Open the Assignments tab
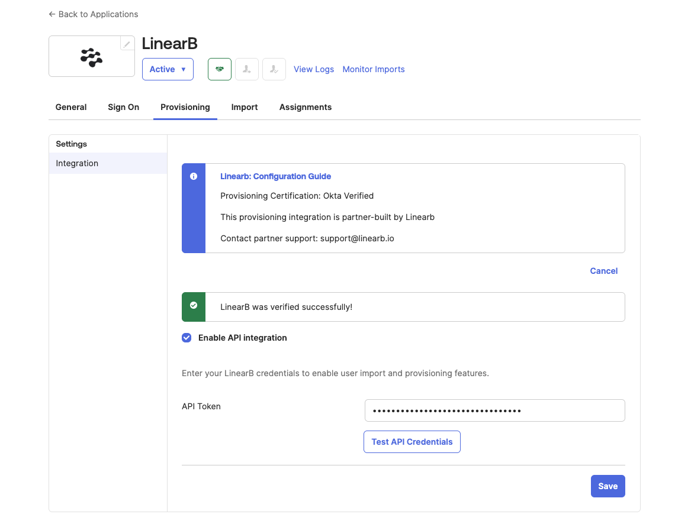675x524 pixels. tap(306, 107)
